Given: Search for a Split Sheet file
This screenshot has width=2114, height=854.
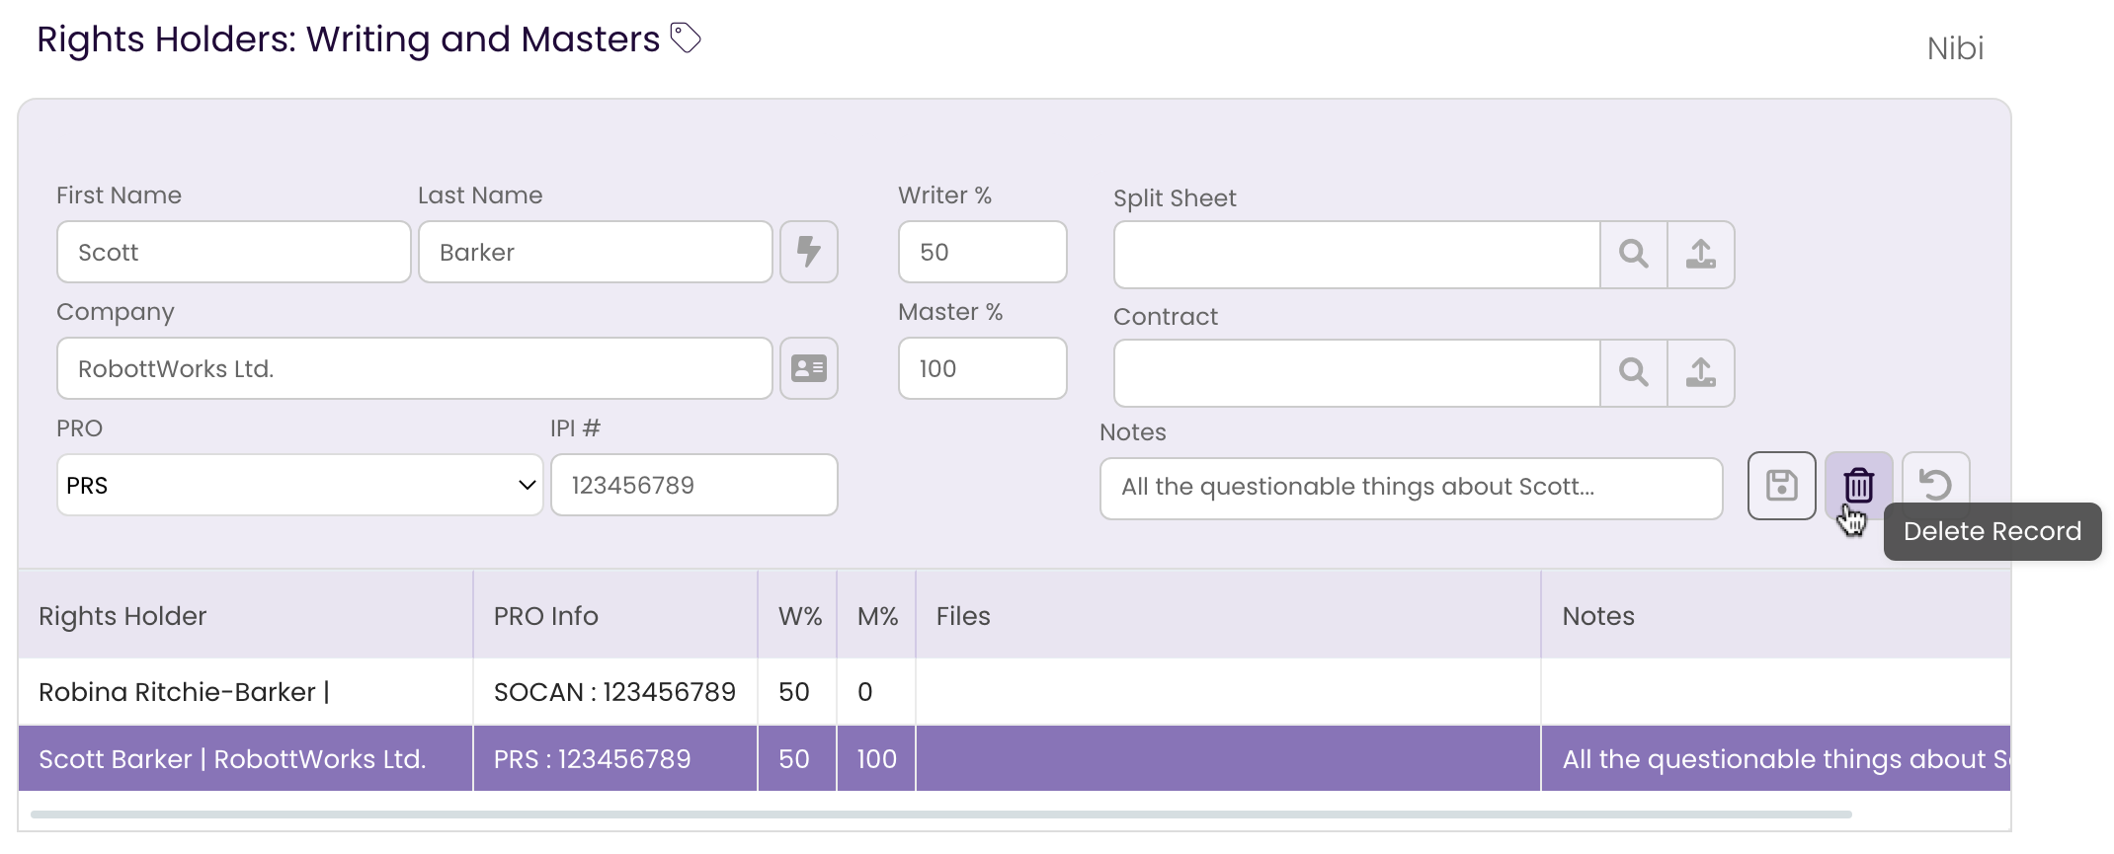Looking at the screenshot, I should coord(1634,255).
